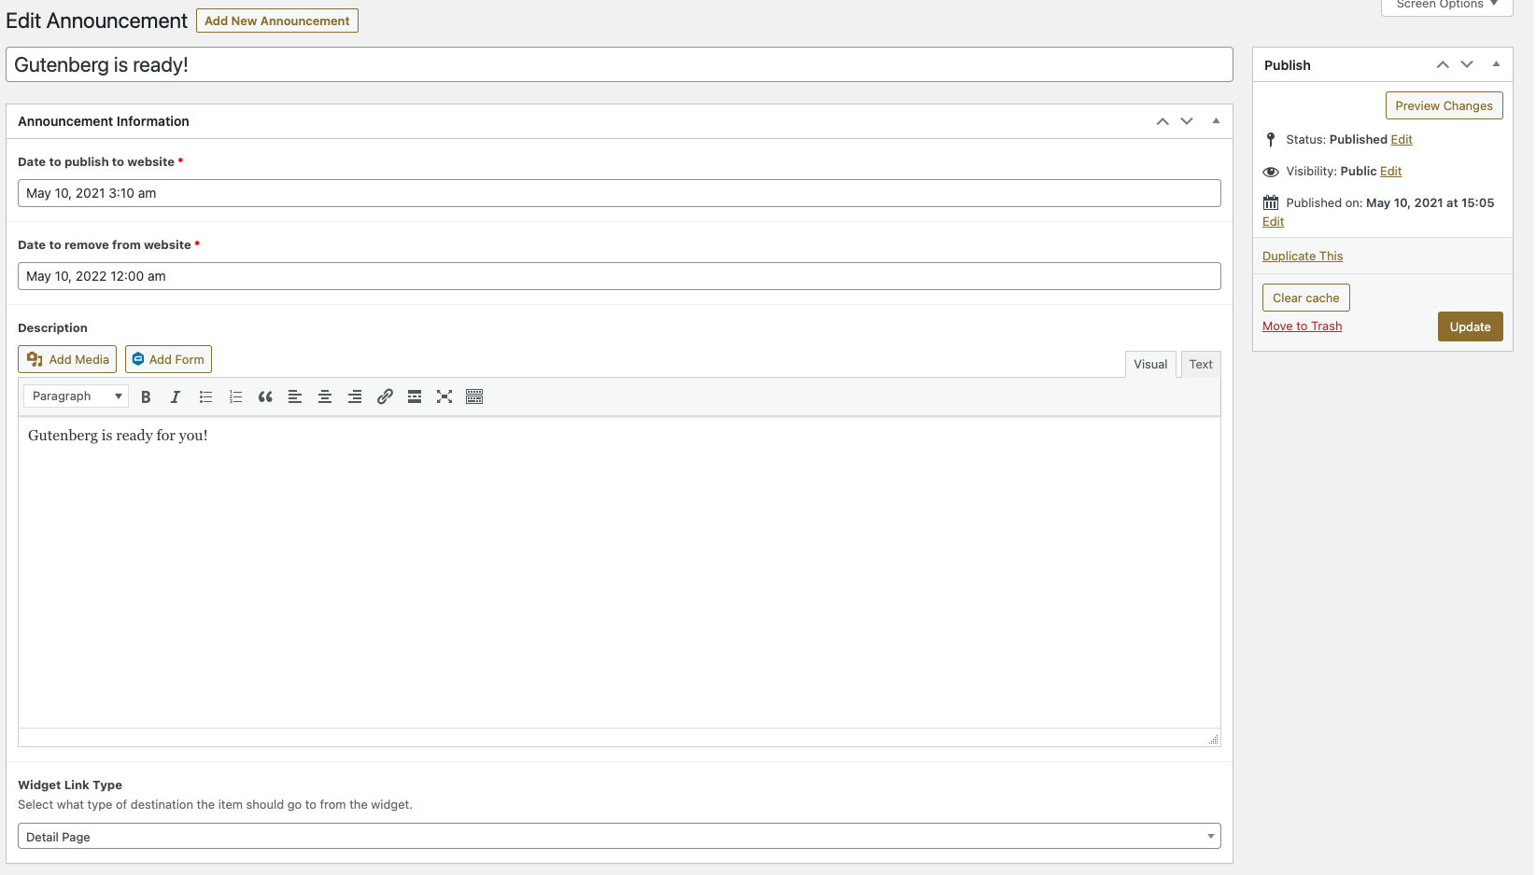Move Announcement Information box down
The width and height of the screenshot is (1536, 875).
[1187, 121]
